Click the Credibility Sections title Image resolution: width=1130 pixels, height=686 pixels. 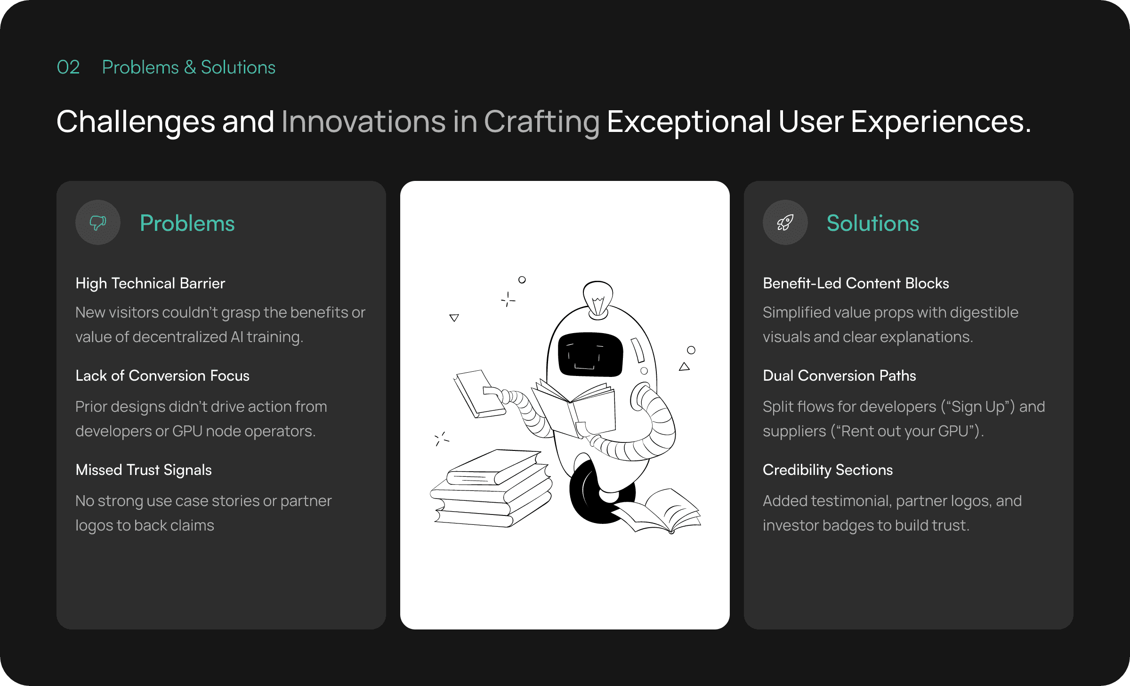pos(827,470)
